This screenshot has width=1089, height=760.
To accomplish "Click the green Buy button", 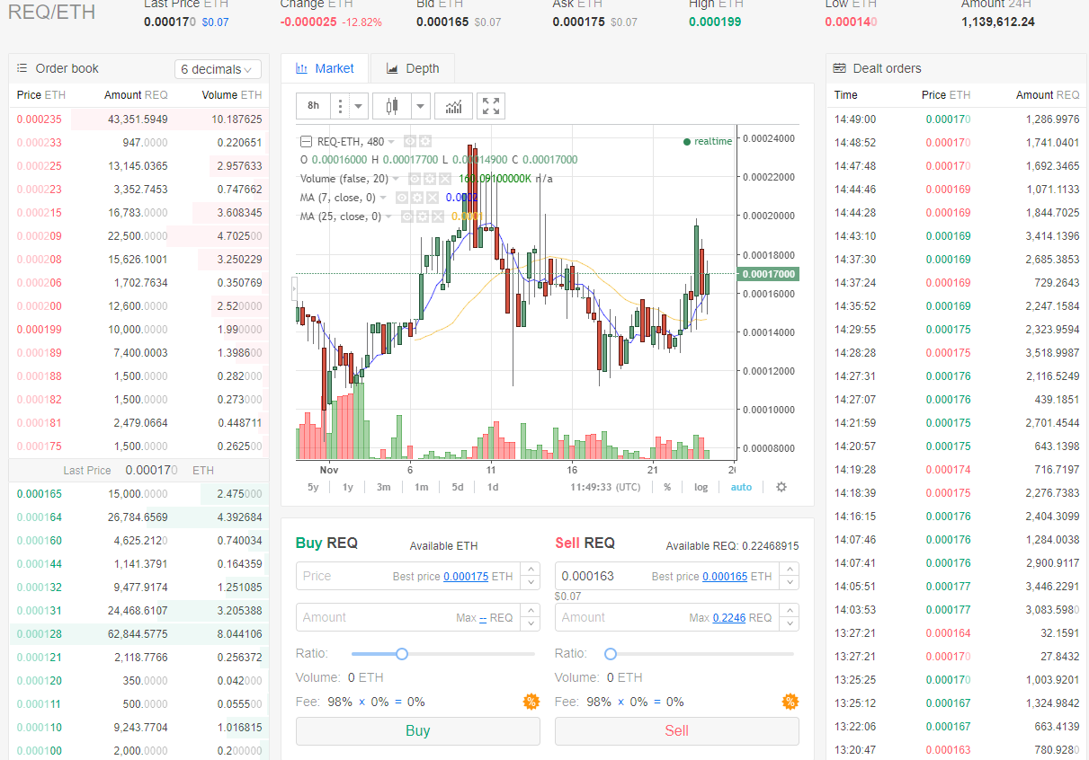I will 418,731.
